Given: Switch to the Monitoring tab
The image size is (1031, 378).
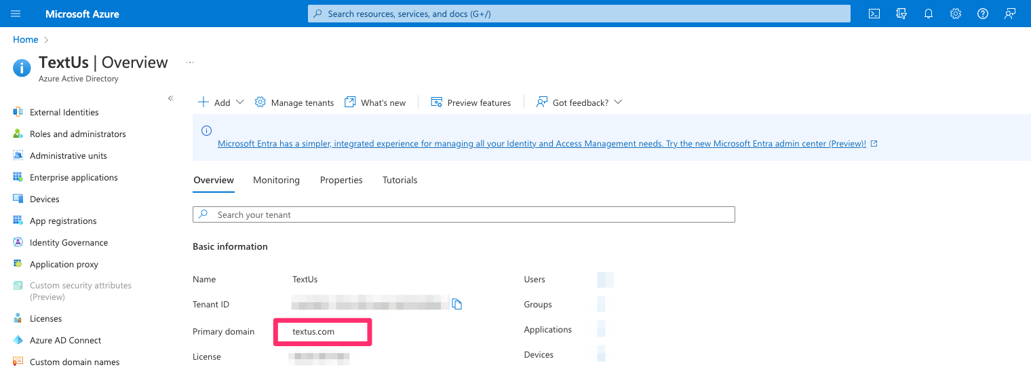Looking at the screenshot, I should click(276, 180).
